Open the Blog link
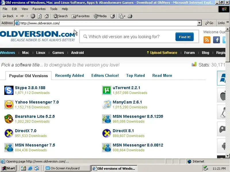The image size is (230, 172). [x=206, y=53]
